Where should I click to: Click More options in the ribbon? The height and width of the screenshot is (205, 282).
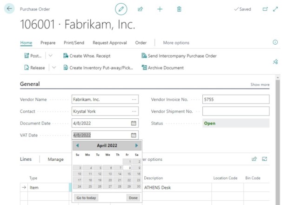point(176,43)
